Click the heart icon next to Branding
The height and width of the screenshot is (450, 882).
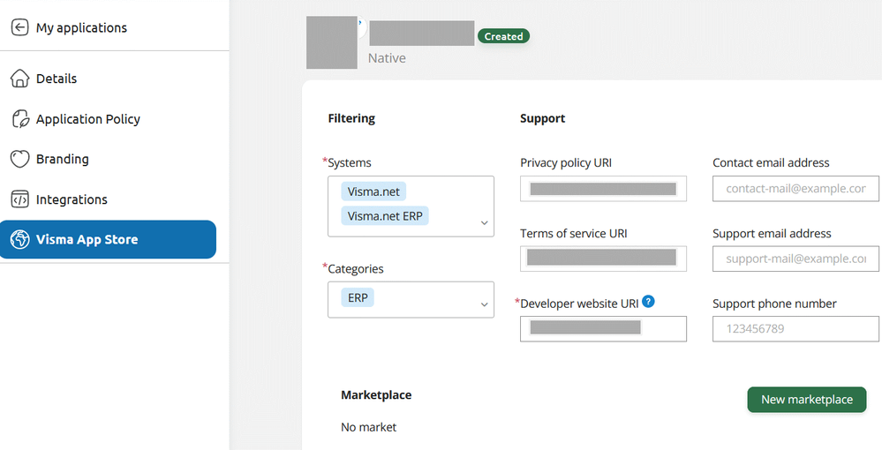[19, 159]
